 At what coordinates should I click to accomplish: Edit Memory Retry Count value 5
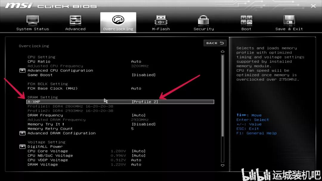pyautogui.click(x=132, y=129)
